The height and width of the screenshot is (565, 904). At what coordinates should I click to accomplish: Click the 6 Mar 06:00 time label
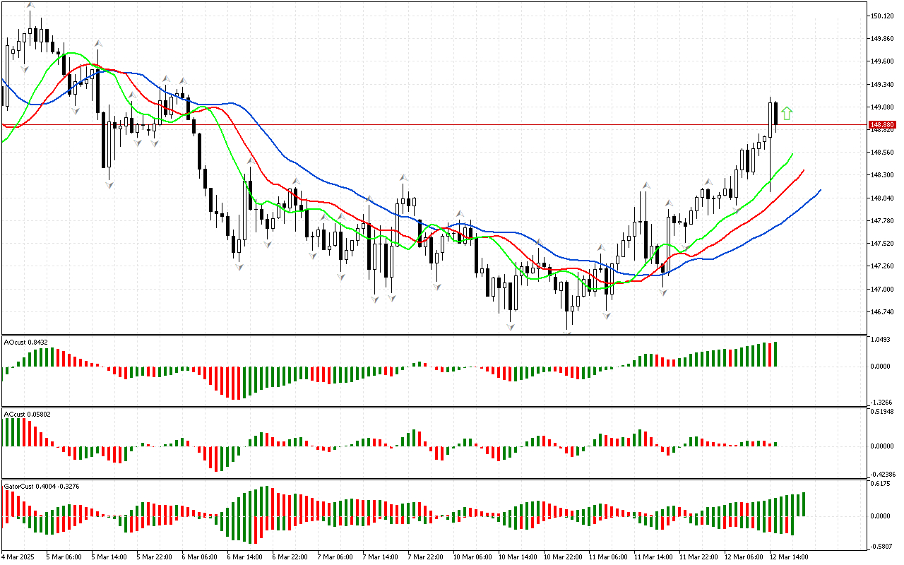199,557
